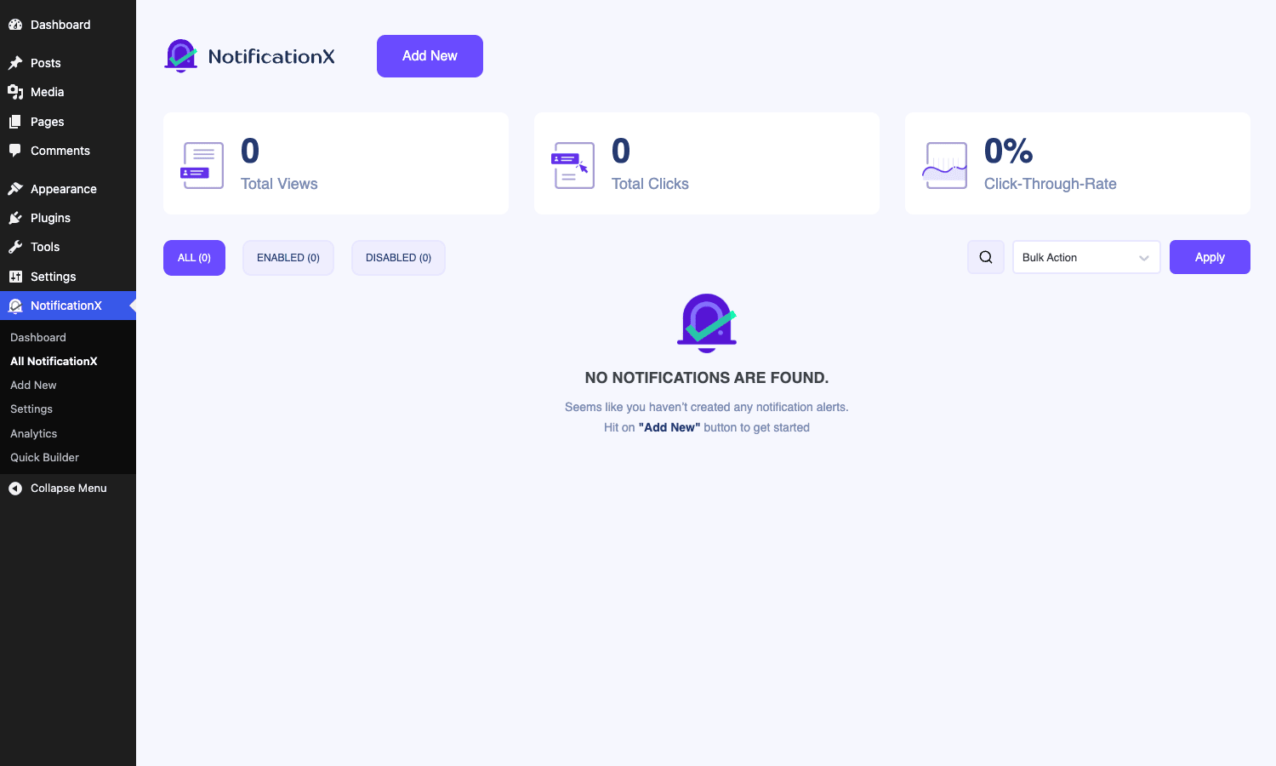Click the Appearance paintbrush icon
The height and width of the screenshot is (766, 1276).
15,189
